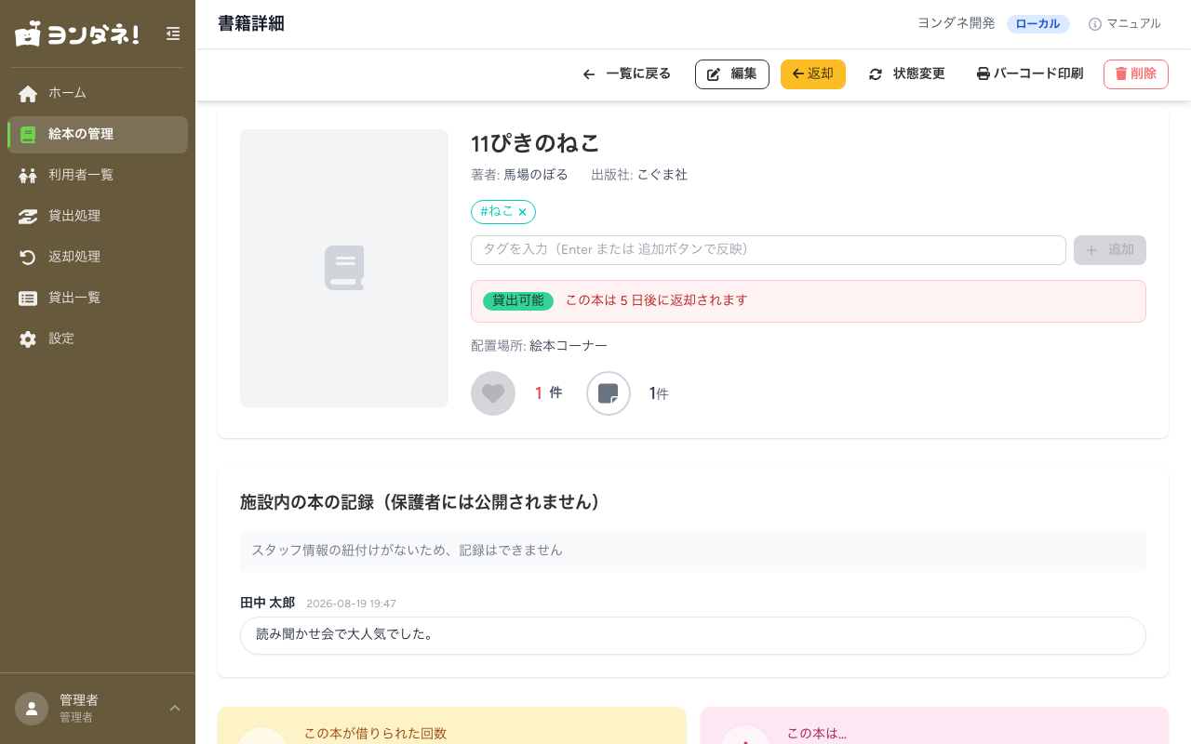Click the sticky note memo icon
Screen dimensions: 1191x744
(x=609, y=393)
